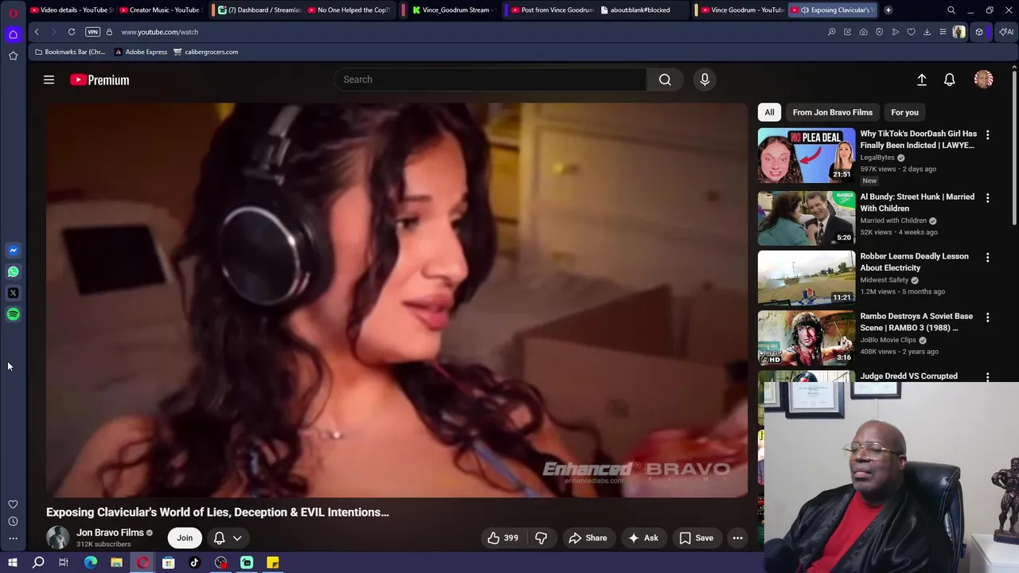Dislike the video with thumbs down
Viewport: 1019px width, 573px height.
coord(541,538)
